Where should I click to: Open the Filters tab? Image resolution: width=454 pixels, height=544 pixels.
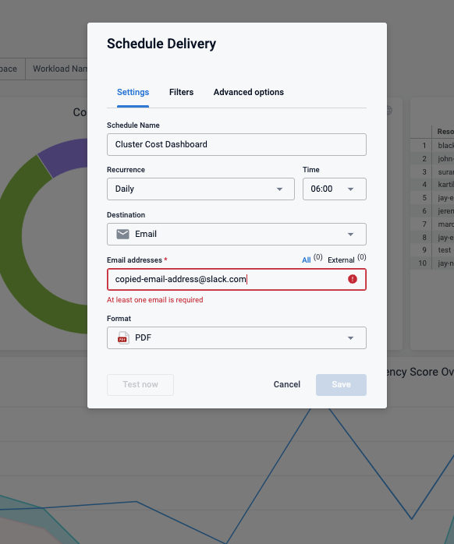point(181,92)
